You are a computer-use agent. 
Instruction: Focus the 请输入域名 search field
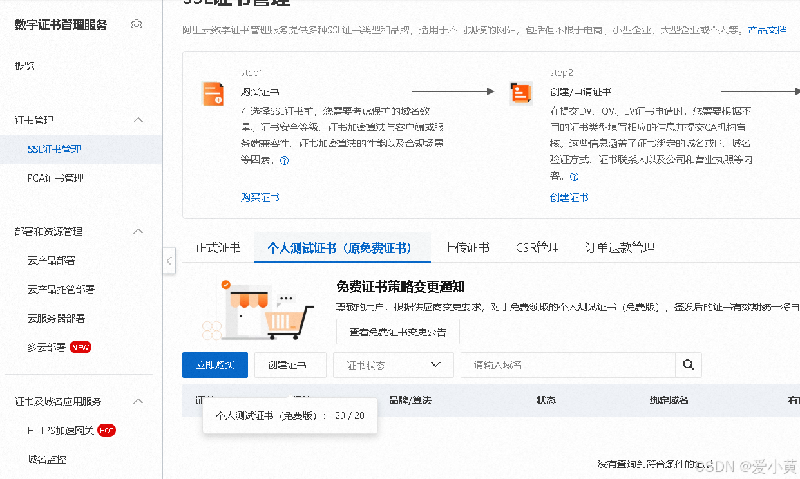pos(567,365)
